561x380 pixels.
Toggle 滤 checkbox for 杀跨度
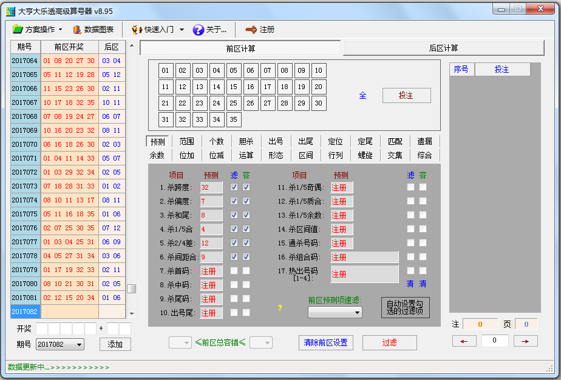(x=234, y=187)
